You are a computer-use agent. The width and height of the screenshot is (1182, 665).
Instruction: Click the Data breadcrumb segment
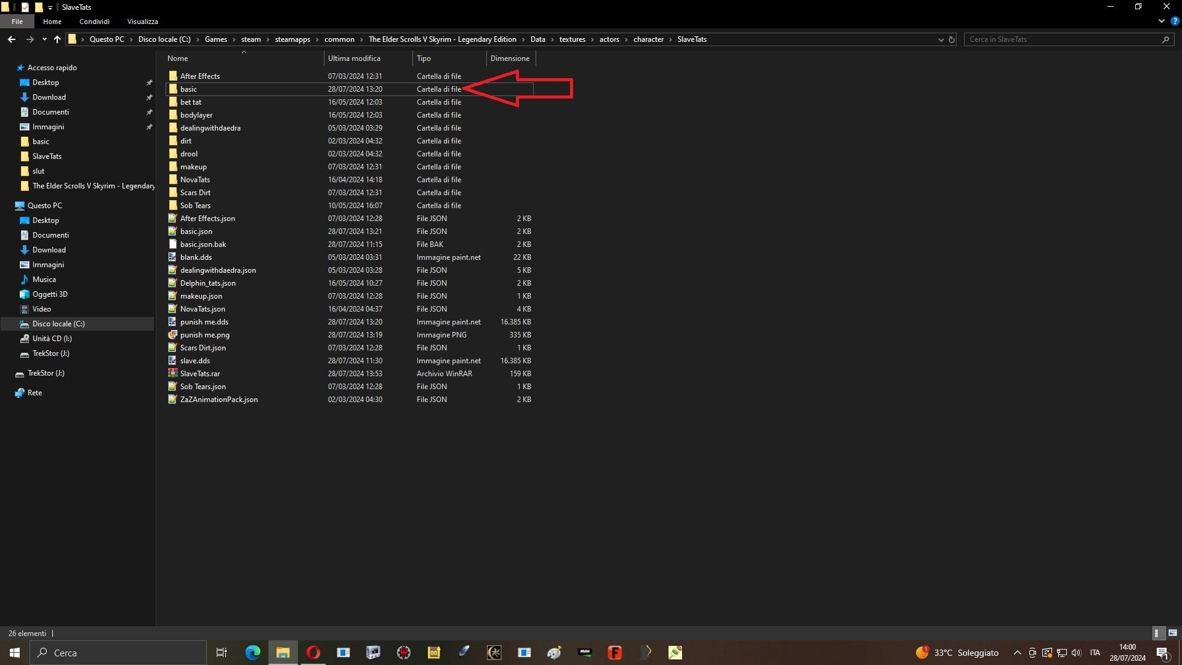click(537, 39)
